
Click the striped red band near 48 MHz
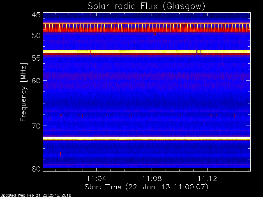pyautogui.click(x=147, y=27)
